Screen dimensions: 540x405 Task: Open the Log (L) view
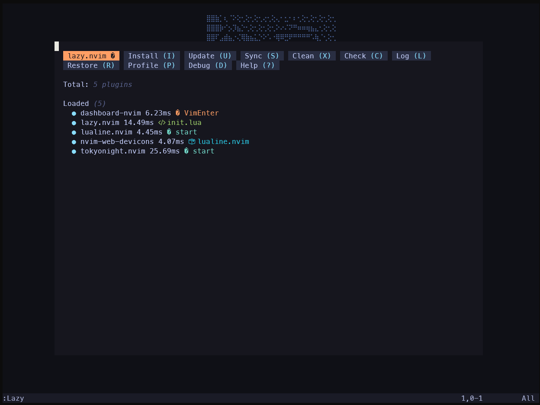(411, 56)
